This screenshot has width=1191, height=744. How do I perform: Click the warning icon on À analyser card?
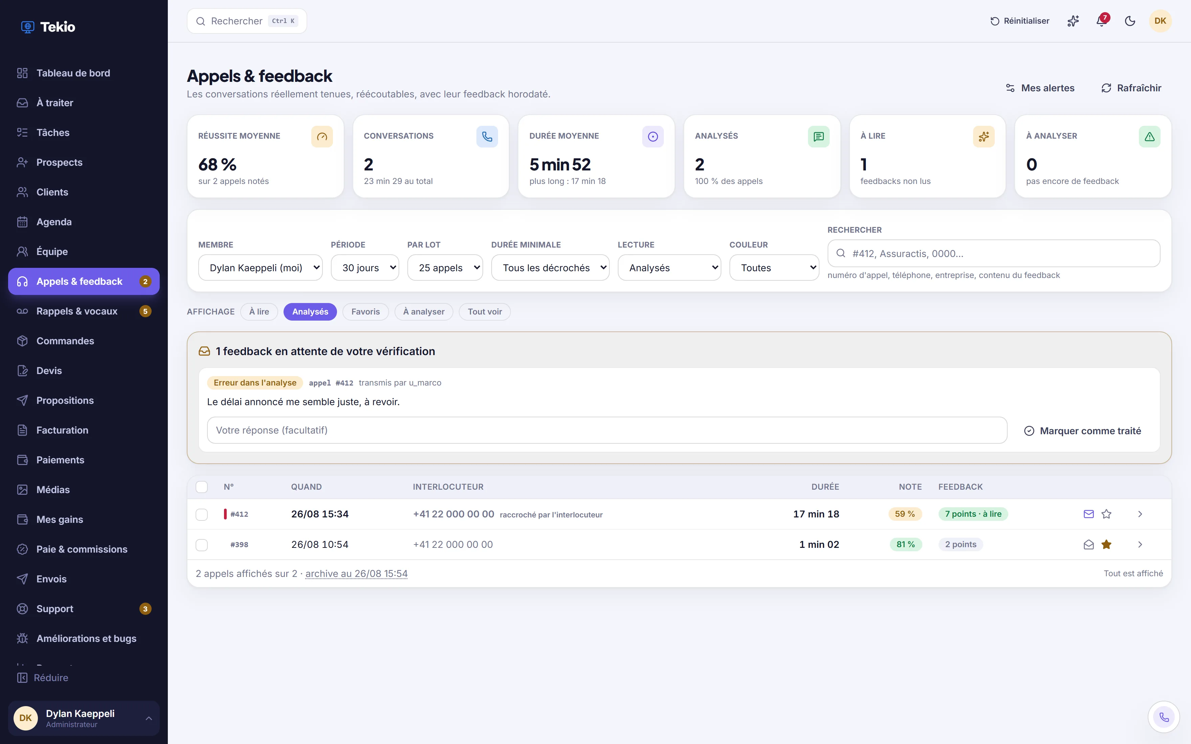(1150, 137)
